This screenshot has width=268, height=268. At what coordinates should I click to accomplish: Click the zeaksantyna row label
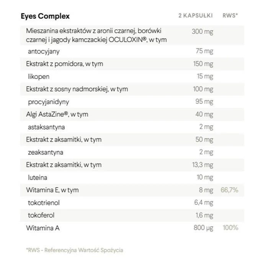point(46,152)
